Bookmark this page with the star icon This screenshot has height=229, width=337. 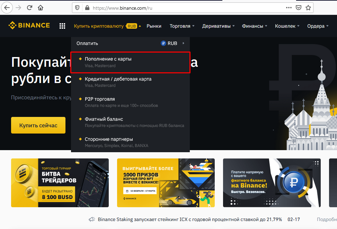(x=308, y=8)
